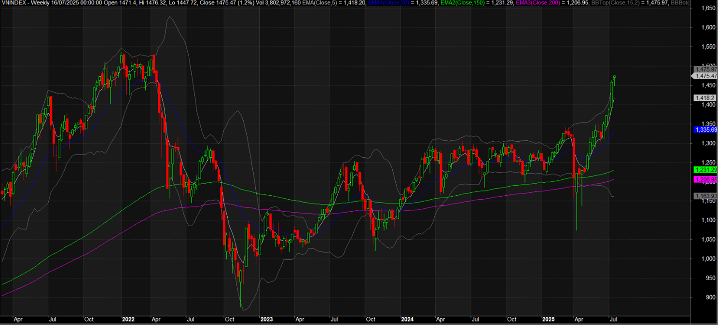718x325 pixels.
Task: Click the blue 1,335.69 price tag
Action: pos(705,130)
